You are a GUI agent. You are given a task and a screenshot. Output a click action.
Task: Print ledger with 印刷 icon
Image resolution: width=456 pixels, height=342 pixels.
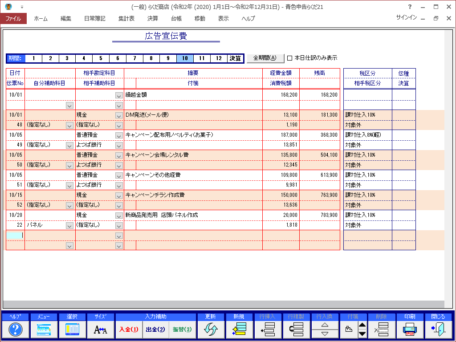click(x=410, y=330)
